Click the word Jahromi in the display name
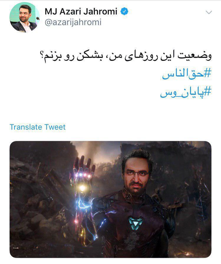The width and height of the screenshot is (221, 264). click(100, 12)
